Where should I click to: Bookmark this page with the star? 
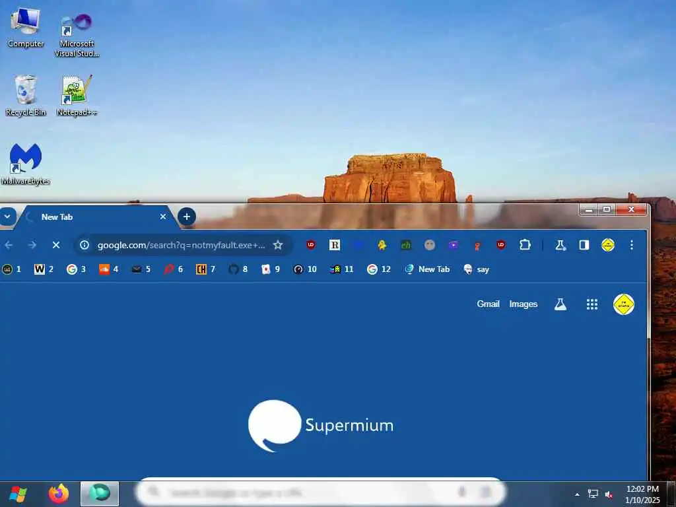pos(278,245)
